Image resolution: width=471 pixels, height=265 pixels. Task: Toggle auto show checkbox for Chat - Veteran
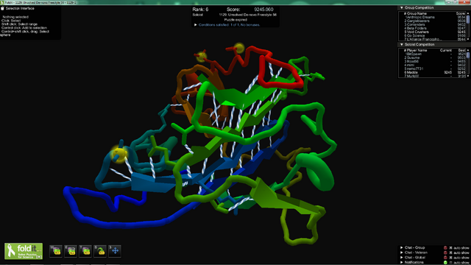pyautogui.click(x=450, y=252)
